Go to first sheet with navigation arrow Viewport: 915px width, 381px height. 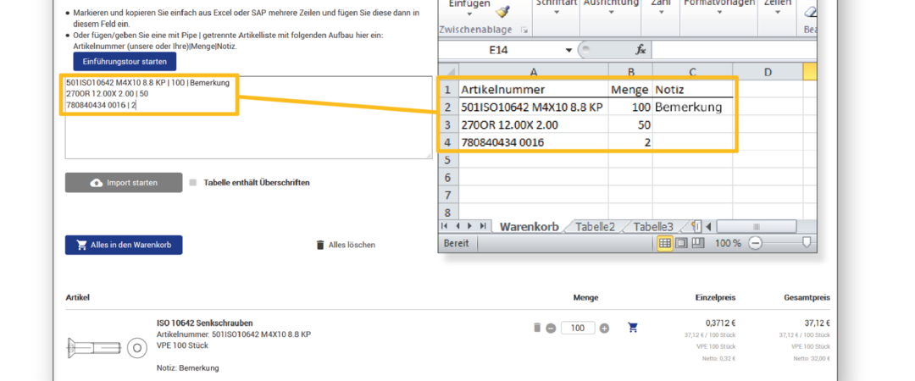point(446,226)
